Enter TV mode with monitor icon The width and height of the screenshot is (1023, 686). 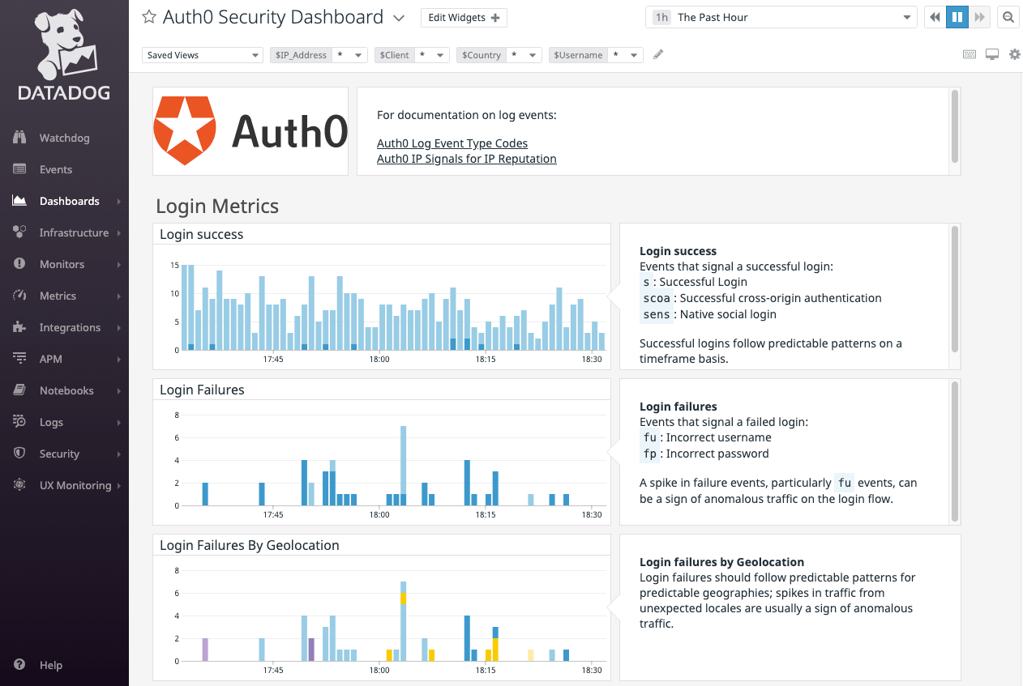pyautogui.click(x=991, y=54)
